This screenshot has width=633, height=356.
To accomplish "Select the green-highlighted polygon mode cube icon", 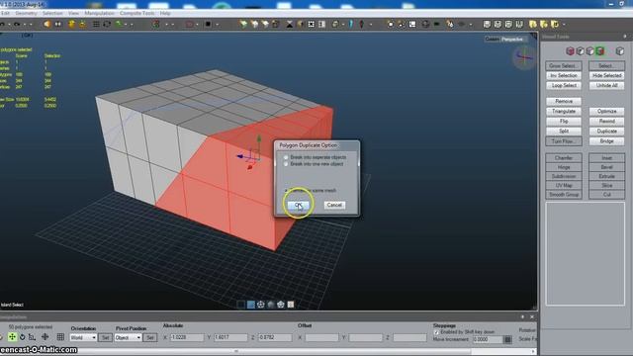I will (600, 50).
